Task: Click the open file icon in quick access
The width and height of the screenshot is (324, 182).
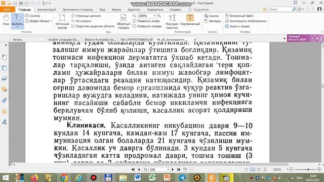Action: [x=9, y=3]
